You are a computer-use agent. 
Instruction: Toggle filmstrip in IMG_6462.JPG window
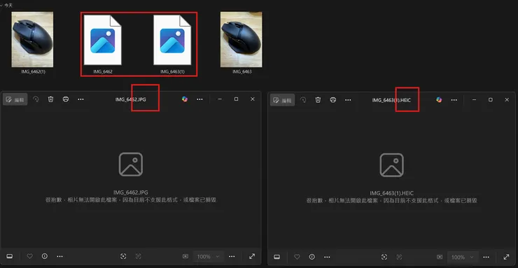tap(10, 256)
